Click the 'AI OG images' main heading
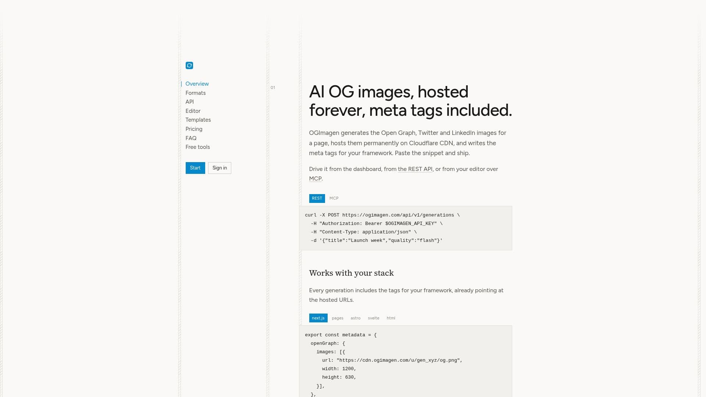This screenshot has height=397, width=706. pyautogui.click(x=410, y=101)
